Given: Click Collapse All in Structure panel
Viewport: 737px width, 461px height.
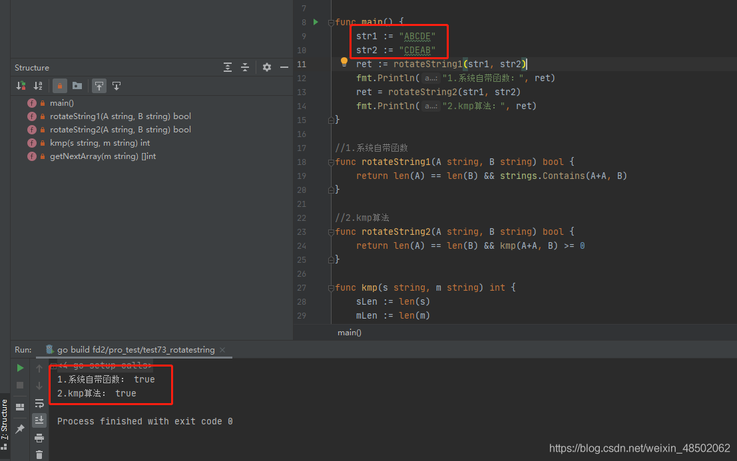Looking at the screenshot, I should pos(245,68).
